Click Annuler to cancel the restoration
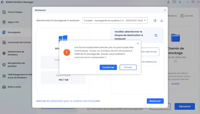Viewport: 200px width, 114px height. coord(128,67)
